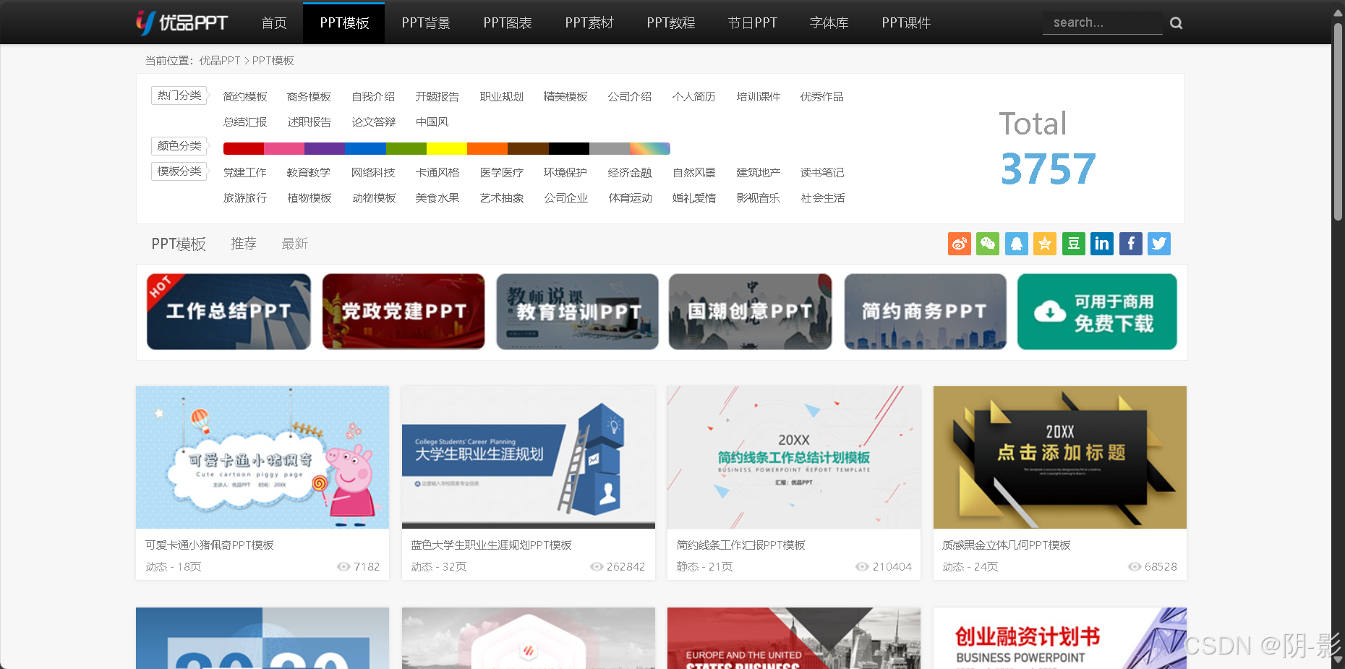Click the 优品PPT breadcrumb link

pyautogui.click(x=220, y=61)
